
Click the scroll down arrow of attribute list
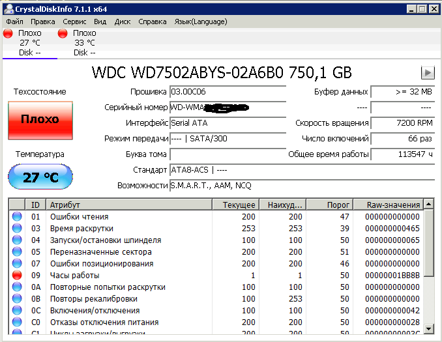[428, 328]
